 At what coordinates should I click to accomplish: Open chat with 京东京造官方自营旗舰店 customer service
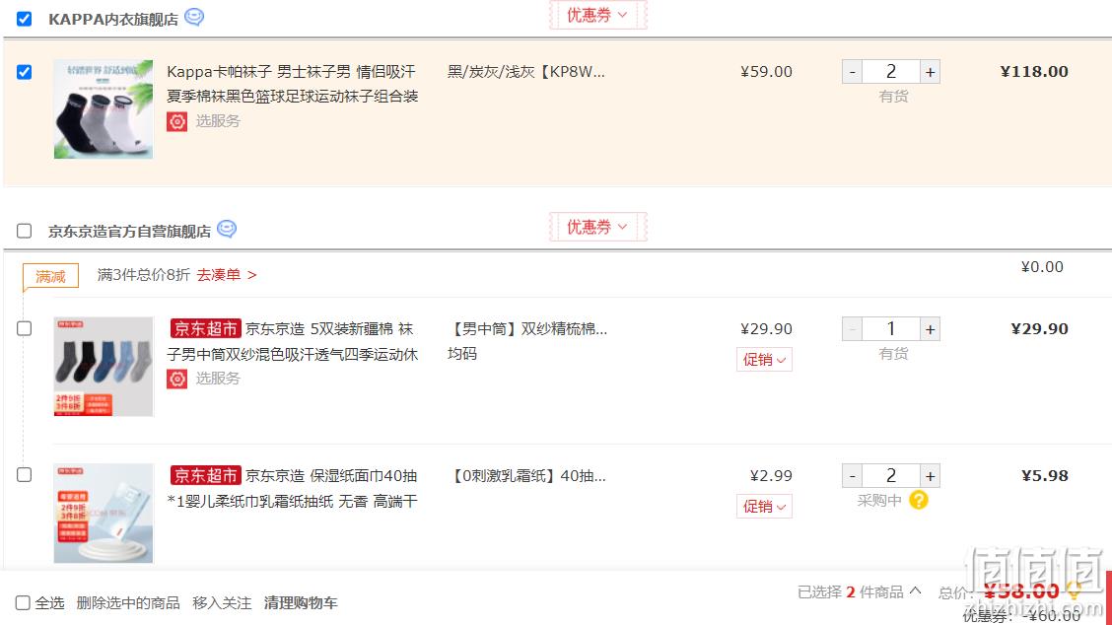227,229
